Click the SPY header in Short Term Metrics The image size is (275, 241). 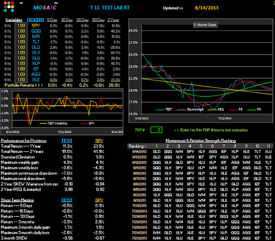[99, 200]
